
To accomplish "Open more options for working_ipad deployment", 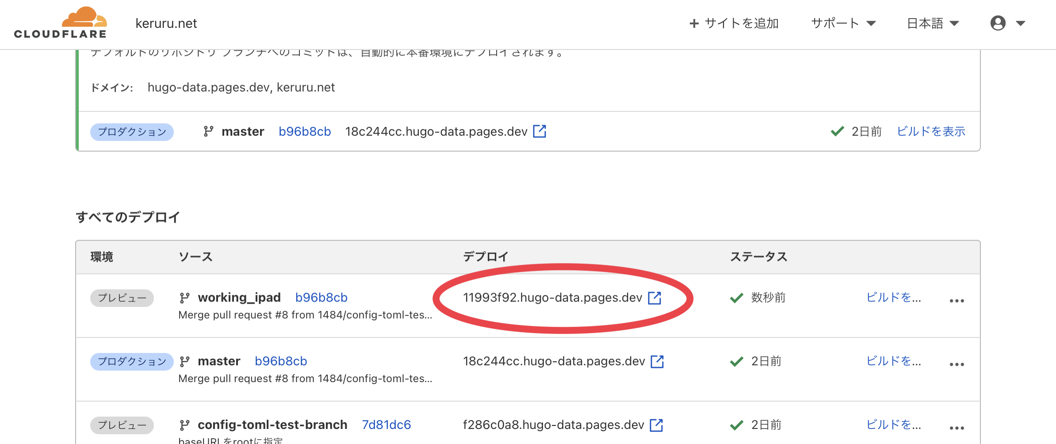I will click(x=957, y=301).
